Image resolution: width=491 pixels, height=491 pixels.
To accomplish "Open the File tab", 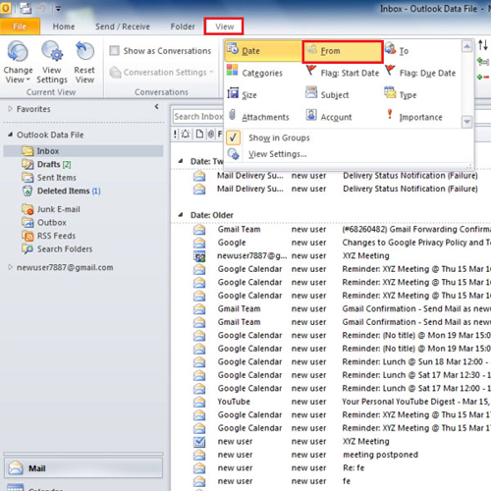I will click(x=20, y=27).
